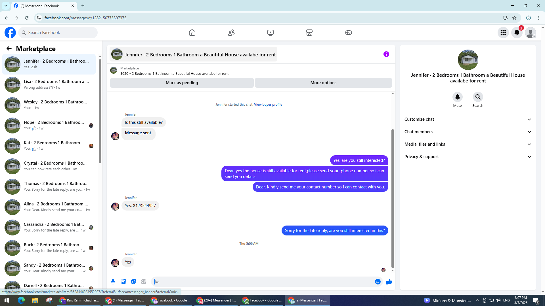Open the Facebook apps grid menu

503,33
